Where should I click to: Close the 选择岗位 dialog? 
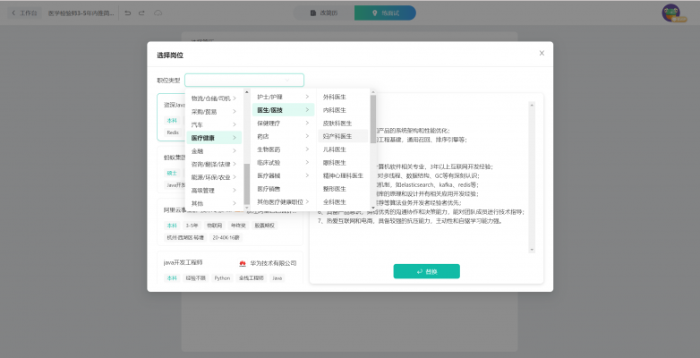541,53
